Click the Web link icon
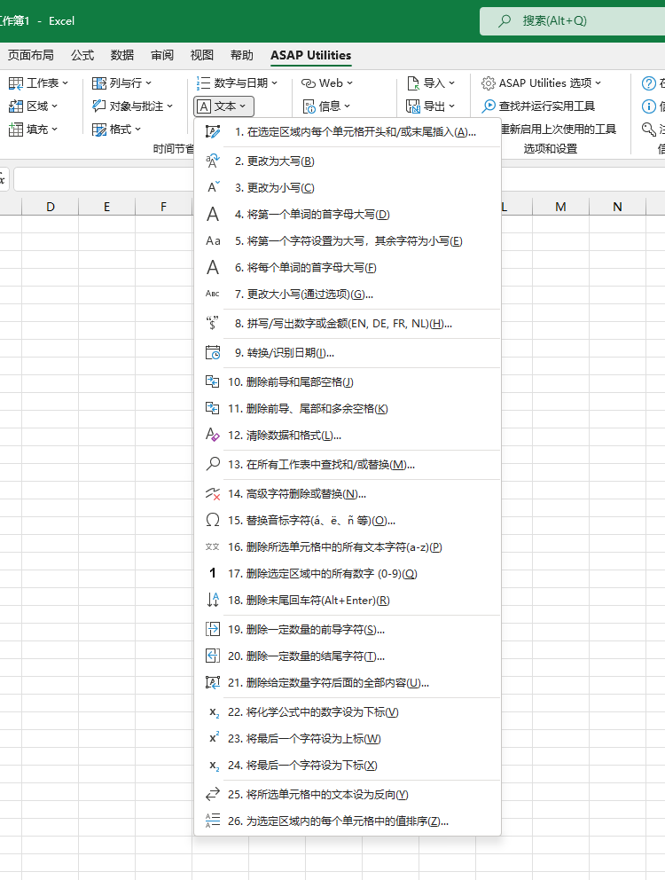 pos(309,83)
